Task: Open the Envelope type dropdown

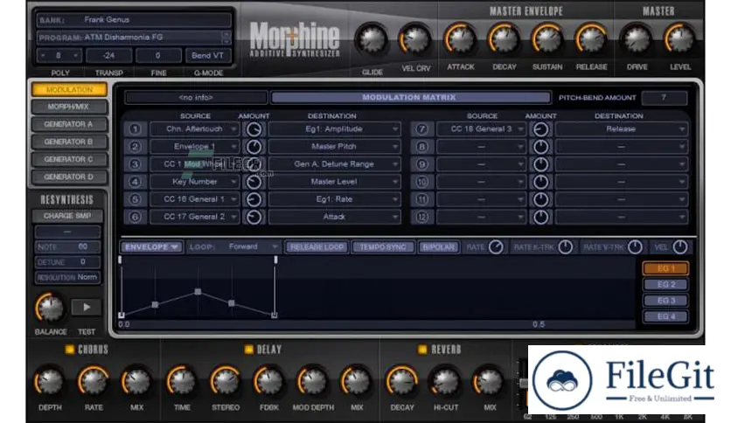Action: (151, 247)
